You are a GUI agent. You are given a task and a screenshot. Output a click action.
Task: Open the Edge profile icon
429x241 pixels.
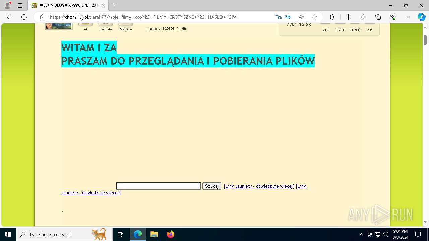point(7,5)
